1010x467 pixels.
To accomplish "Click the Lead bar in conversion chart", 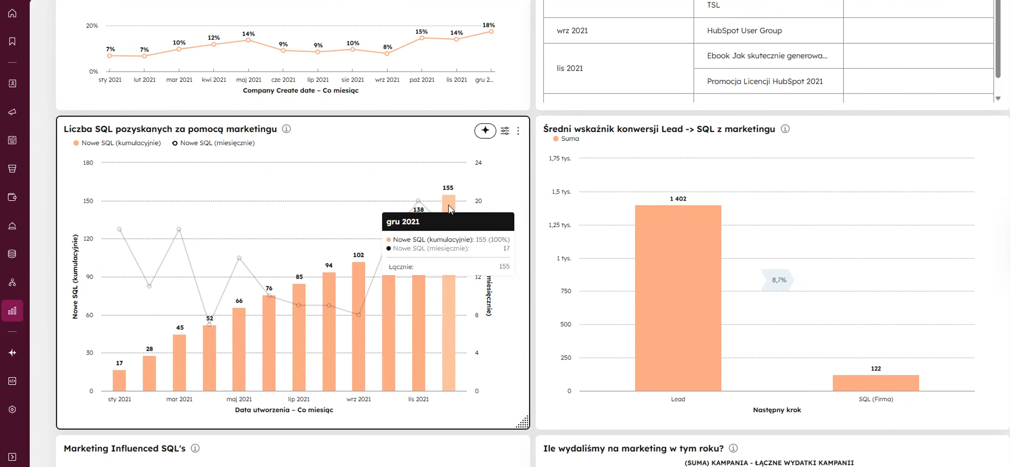I will point(677,298).
